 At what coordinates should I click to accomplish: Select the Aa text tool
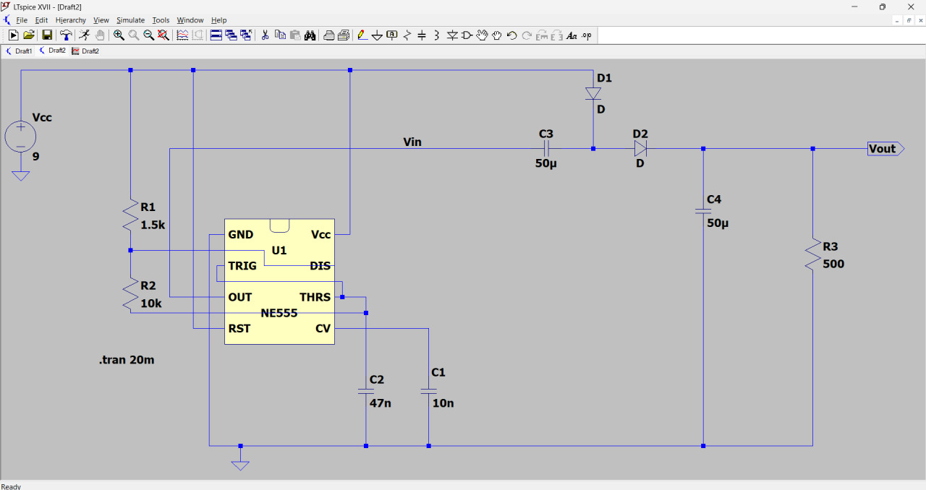[x=572, y=35]
